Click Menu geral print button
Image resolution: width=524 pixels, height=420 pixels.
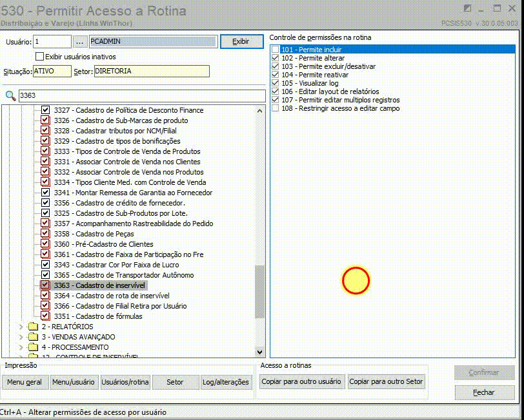(25, 382)
